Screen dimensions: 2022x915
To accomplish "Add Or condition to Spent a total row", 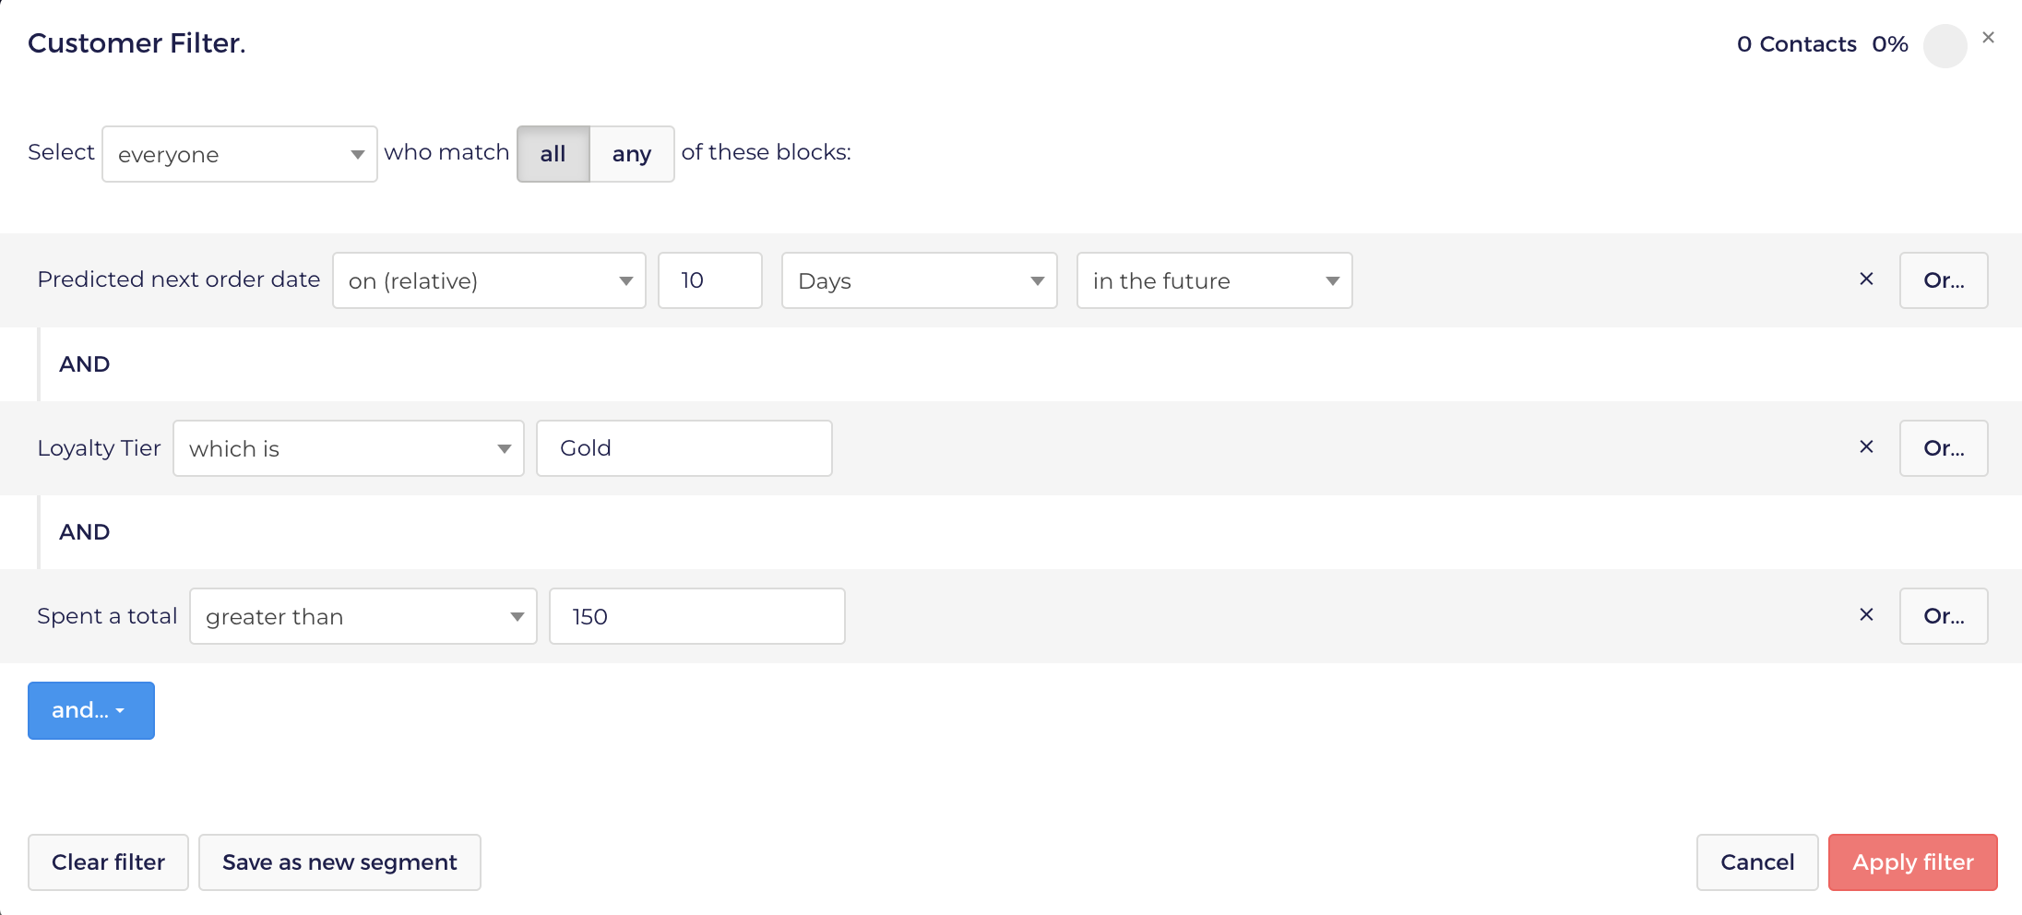I will [x=1944, y=616].
